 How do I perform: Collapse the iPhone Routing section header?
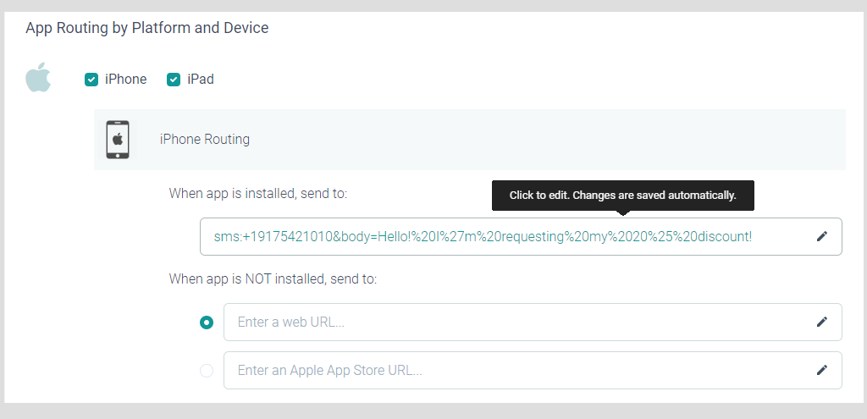click(469, 140)
